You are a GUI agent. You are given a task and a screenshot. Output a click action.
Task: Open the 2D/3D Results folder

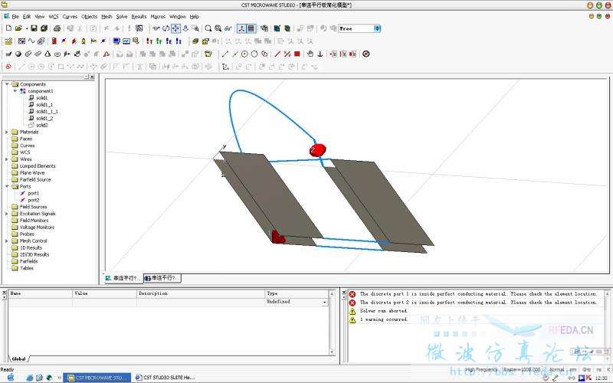[34, 254]
